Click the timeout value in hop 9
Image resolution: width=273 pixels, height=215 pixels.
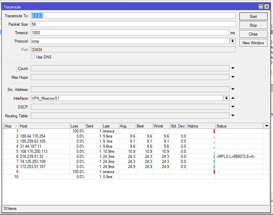click(108, 171)
